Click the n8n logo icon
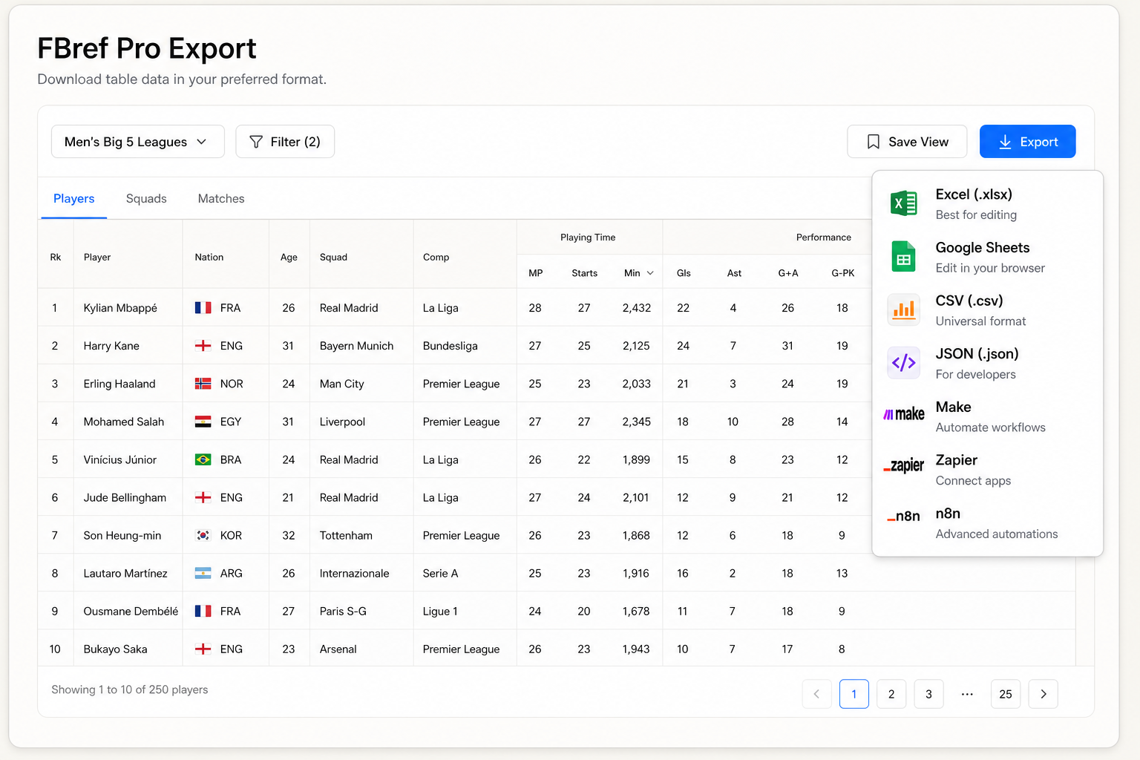 pos(903,517)
